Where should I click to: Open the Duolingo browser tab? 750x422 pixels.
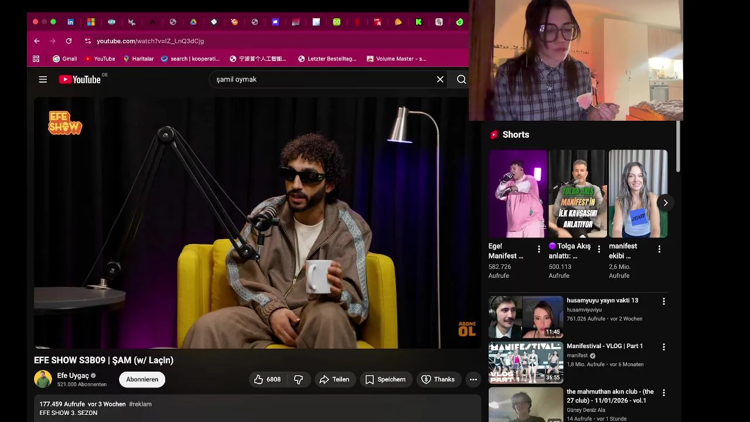(x=336, y=22)
